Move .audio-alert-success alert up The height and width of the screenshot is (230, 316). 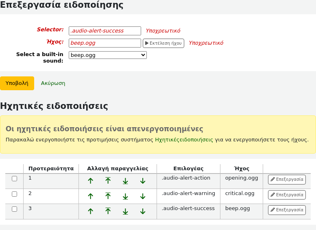coord(90,211)
